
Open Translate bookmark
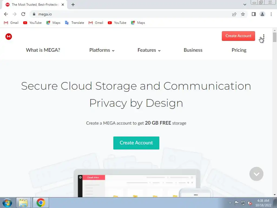74,23
